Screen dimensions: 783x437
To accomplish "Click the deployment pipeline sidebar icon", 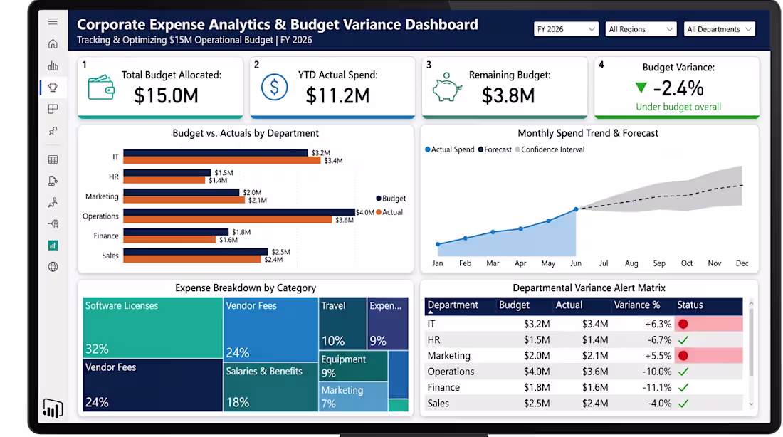I will click(x=53, y=223).
